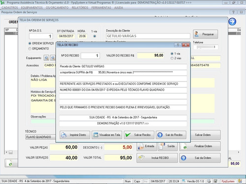This screenshot has height=184, width=246.
Task: Click the Incluir RECIBO button
Action: click(157, 158)
